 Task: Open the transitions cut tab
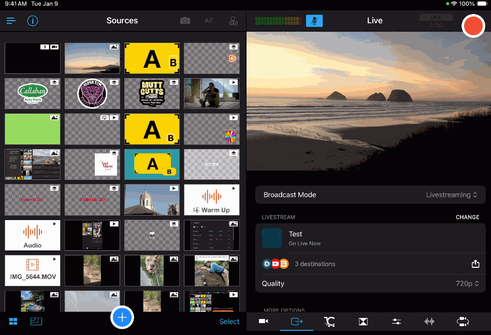(x=329, y=321)
